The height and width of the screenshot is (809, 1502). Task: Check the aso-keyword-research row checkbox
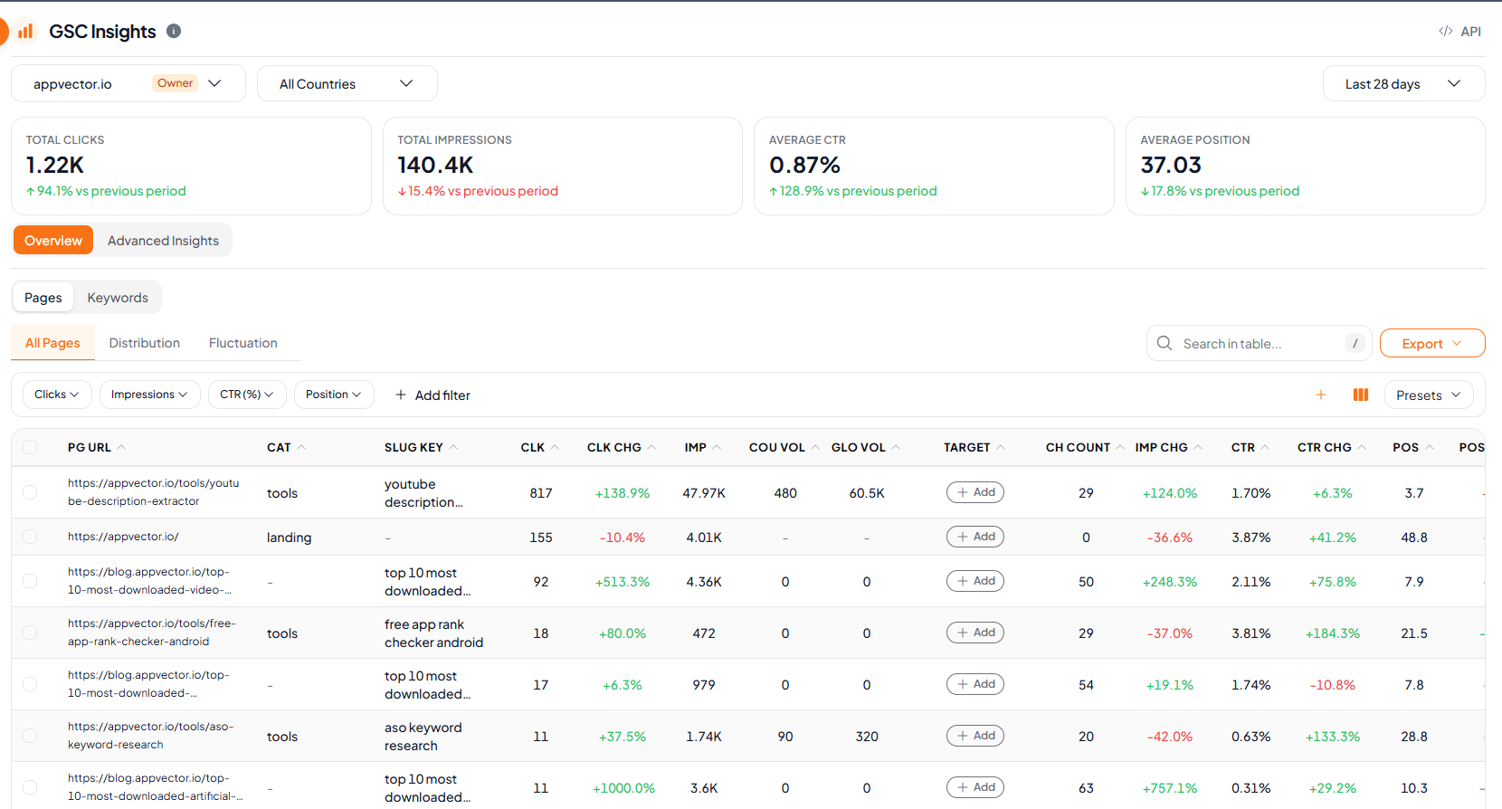click(30, 736)
